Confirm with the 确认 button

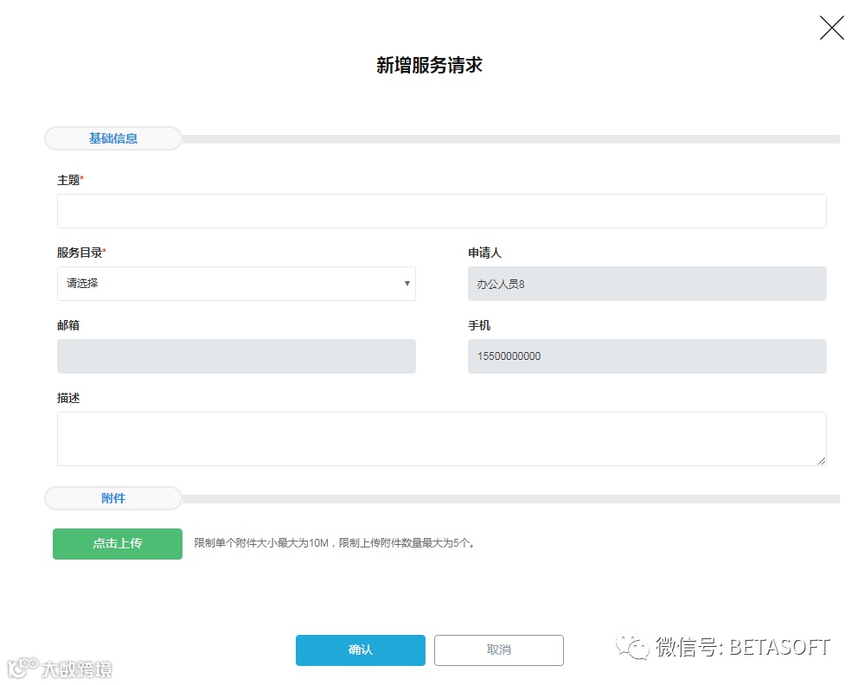pos(361,650)
